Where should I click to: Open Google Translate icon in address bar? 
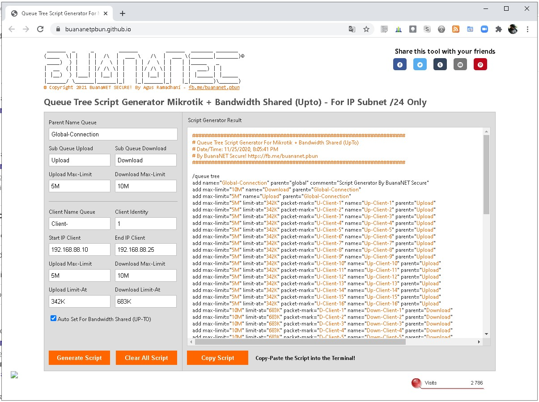coord(352,29)
